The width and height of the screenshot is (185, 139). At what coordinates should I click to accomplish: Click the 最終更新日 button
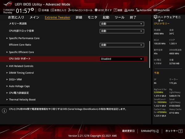[128, 131]
